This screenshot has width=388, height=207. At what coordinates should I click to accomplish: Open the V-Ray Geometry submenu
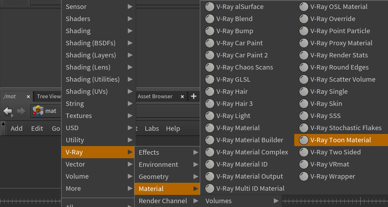[167, 177]
